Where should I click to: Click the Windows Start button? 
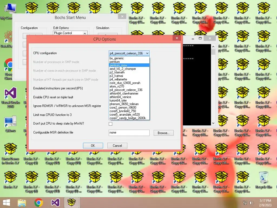pos(6,203)
